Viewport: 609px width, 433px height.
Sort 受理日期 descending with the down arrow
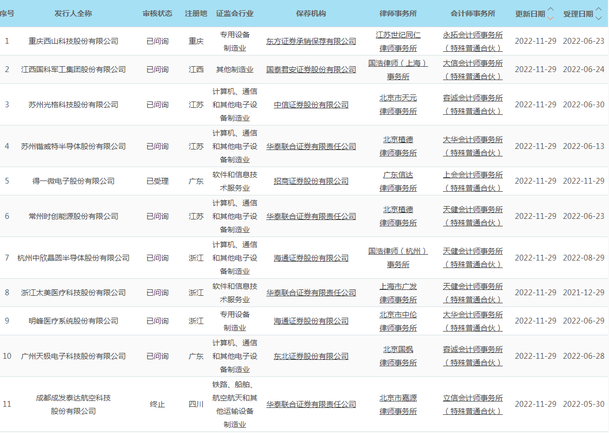click(598, 18)
